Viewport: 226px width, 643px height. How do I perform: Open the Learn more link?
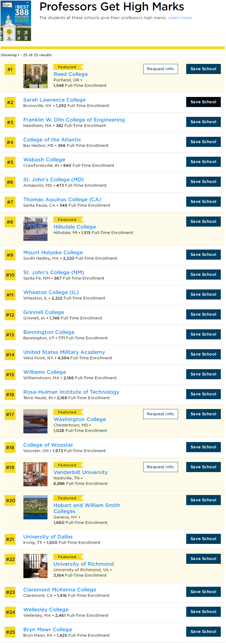pyautogui.click(x=180, y=18)
